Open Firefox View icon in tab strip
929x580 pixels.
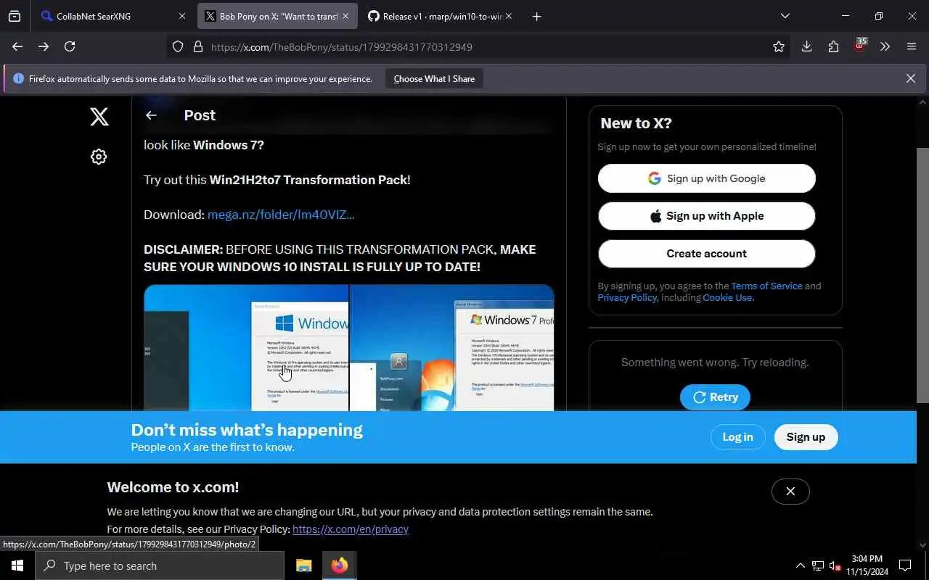coord(15,16)
